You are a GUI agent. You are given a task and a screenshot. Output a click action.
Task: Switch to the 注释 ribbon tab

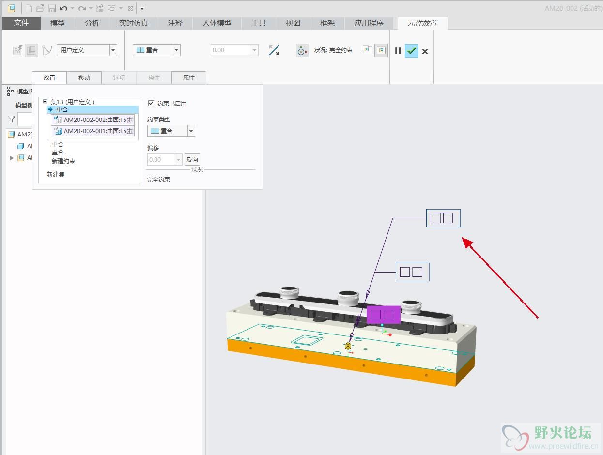pyautogui.click(x=175, y=23)
